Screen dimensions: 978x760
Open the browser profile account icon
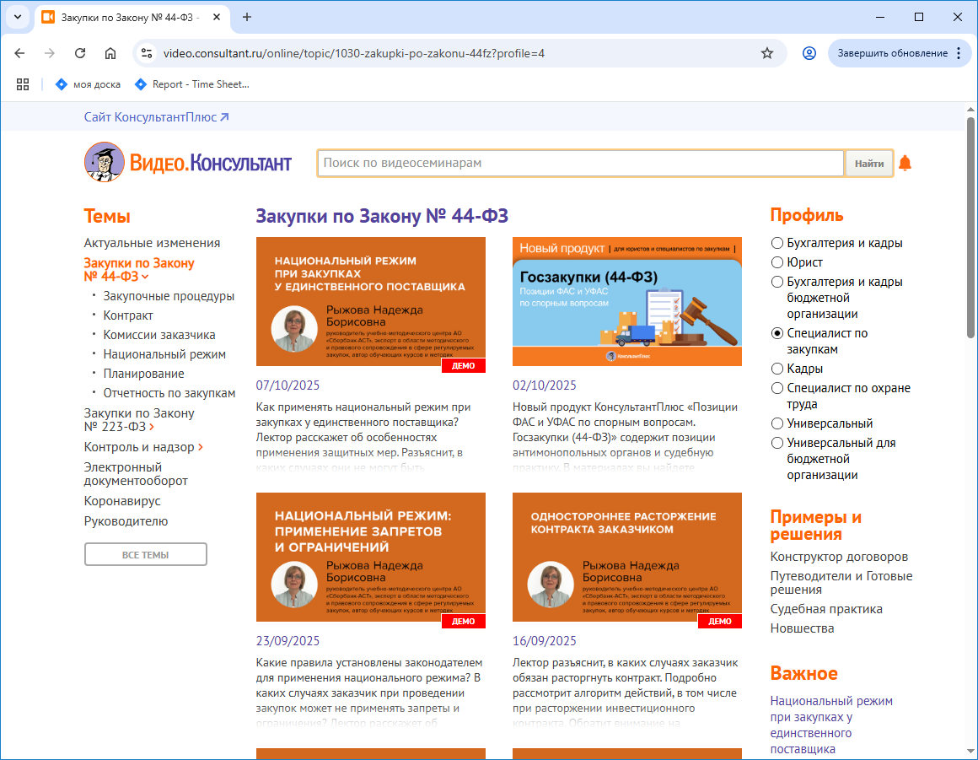point(809,53)
